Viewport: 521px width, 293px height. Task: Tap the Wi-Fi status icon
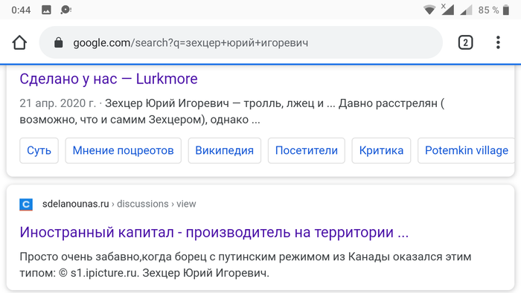(429, 10)
